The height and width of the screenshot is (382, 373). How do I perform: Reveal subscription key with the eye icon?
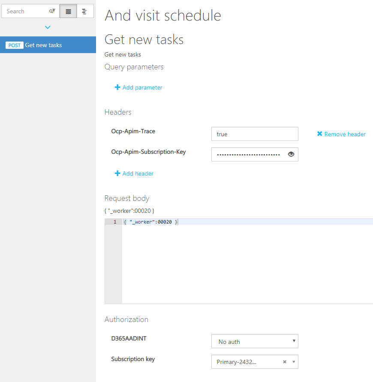point(291,155)
